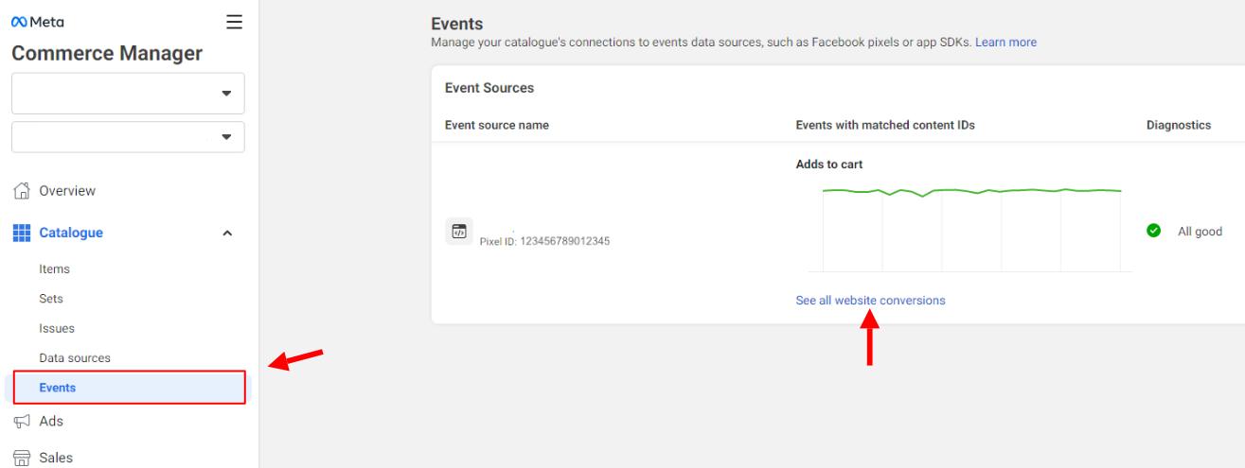Screen dimensions: 1245x468
Task: Click the All good diagnostics status
Action: (1200, 232)
